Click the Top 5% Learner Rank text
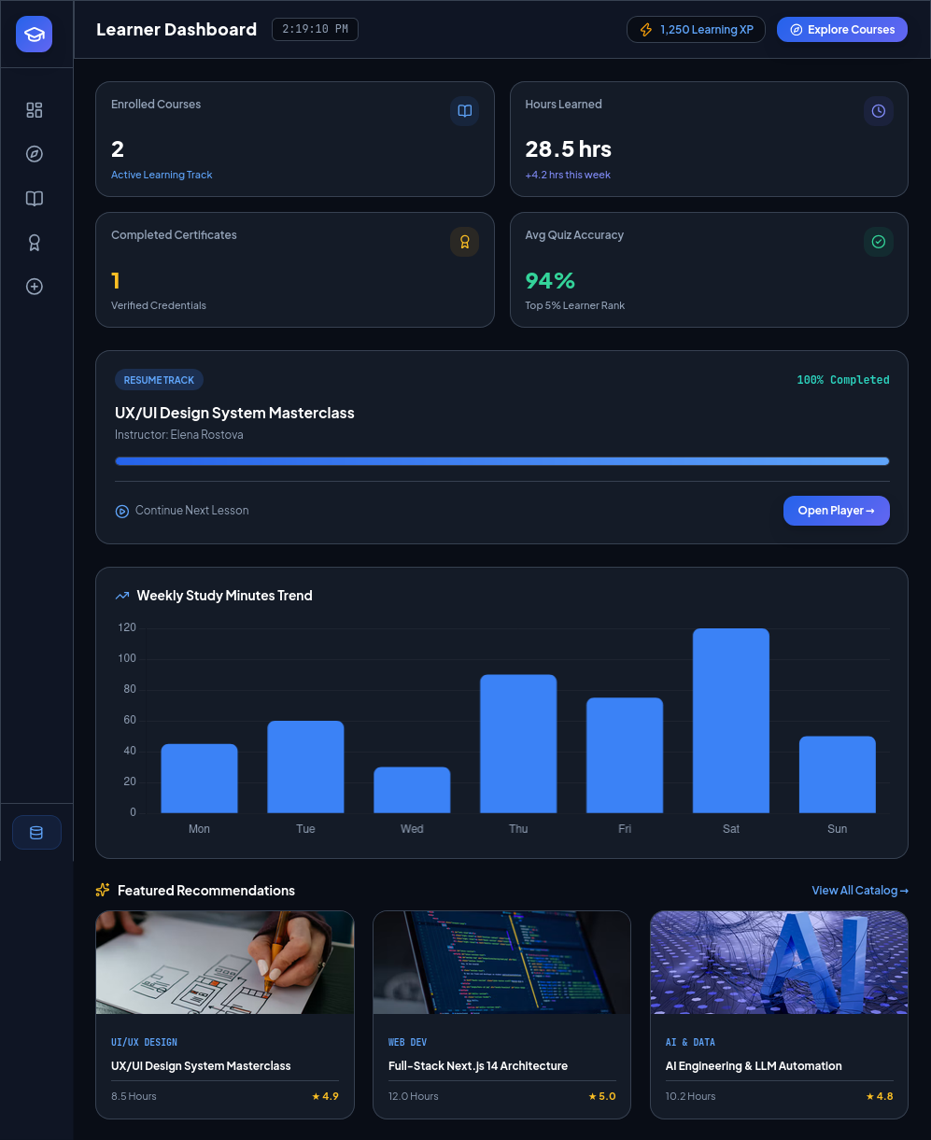The image size is (931, 1140). [575, 305]
